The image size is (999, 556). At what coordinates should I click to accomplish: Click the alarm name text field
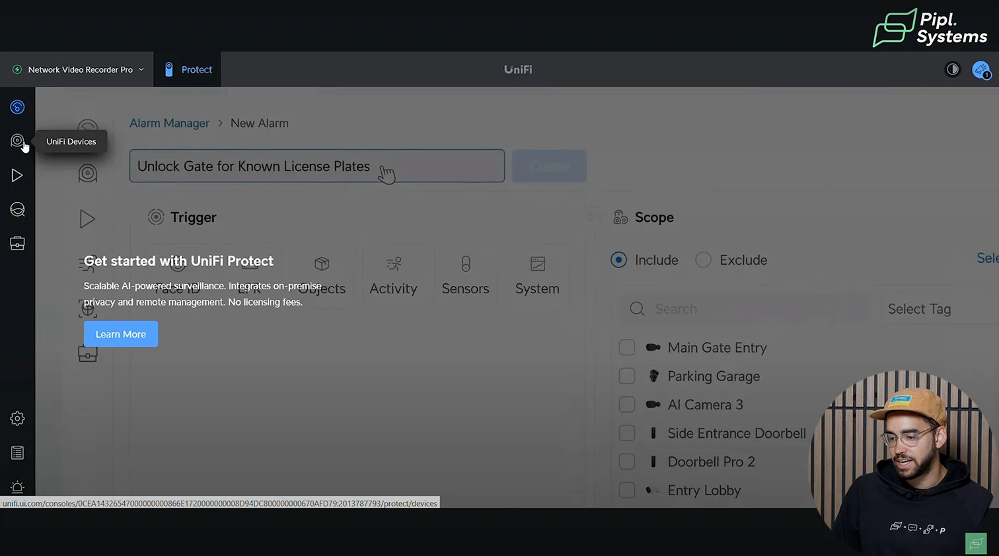click(x=316, y=166)
